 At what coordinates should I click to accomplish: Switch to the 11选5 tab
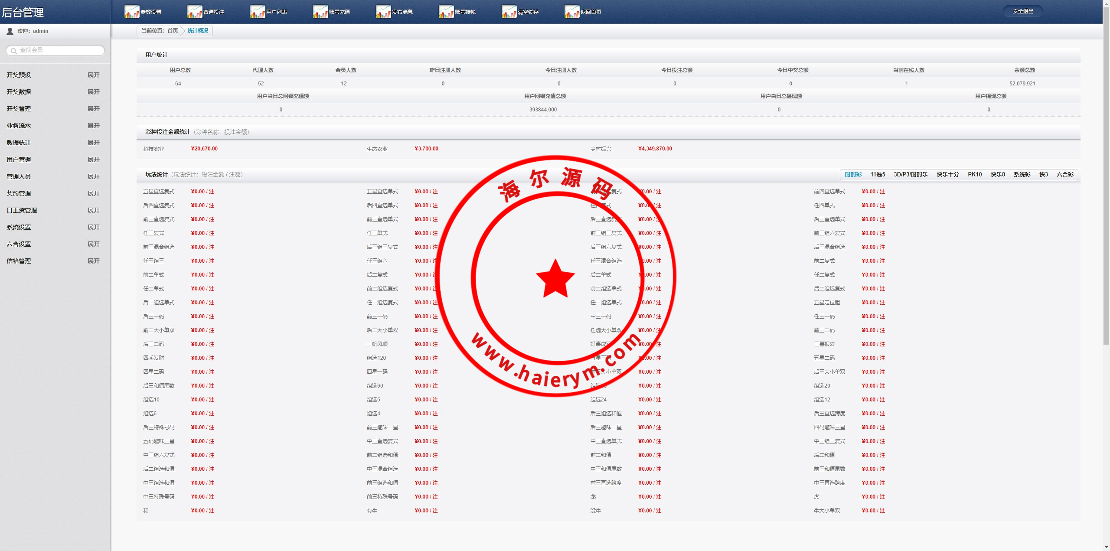click(877, 174)
